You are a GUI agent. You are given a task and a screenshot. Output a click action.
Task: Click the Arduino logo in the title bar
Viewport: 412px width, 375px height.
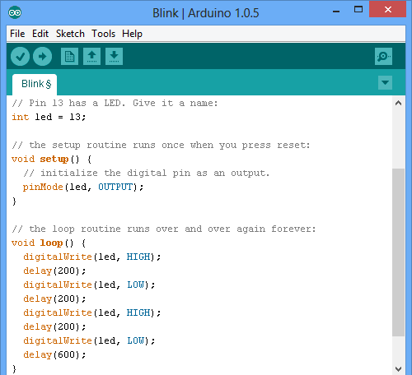tap(15, 12)
